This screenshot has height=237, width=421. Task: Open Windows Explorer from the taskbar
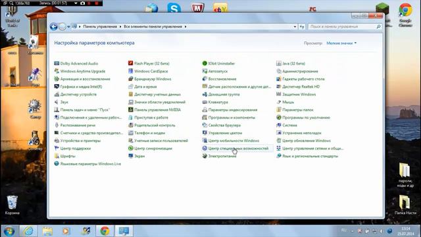click(x=47, y=231)
